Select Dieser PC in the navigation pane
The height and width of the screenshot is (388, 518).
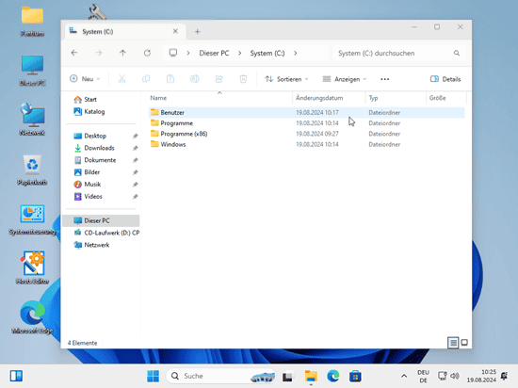point(101,220)
